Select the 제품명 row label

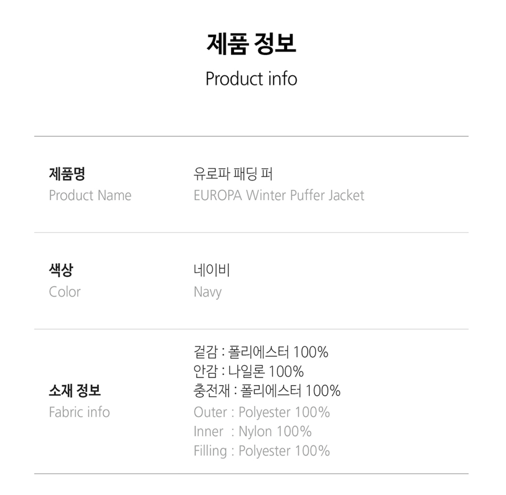(67, 174)
